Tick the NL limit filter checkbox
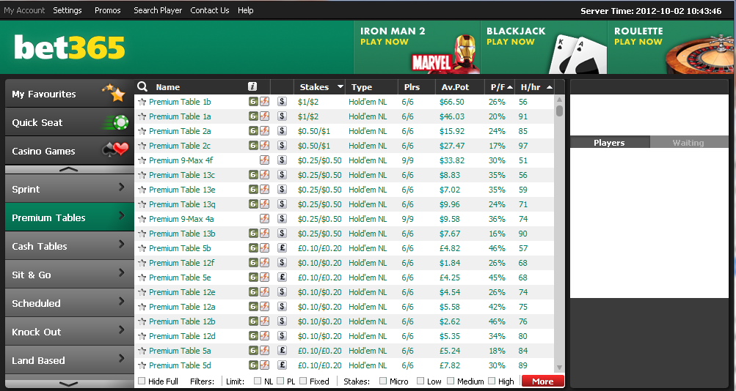The width and height of the screenshot is (736, 391). point(258,381)
